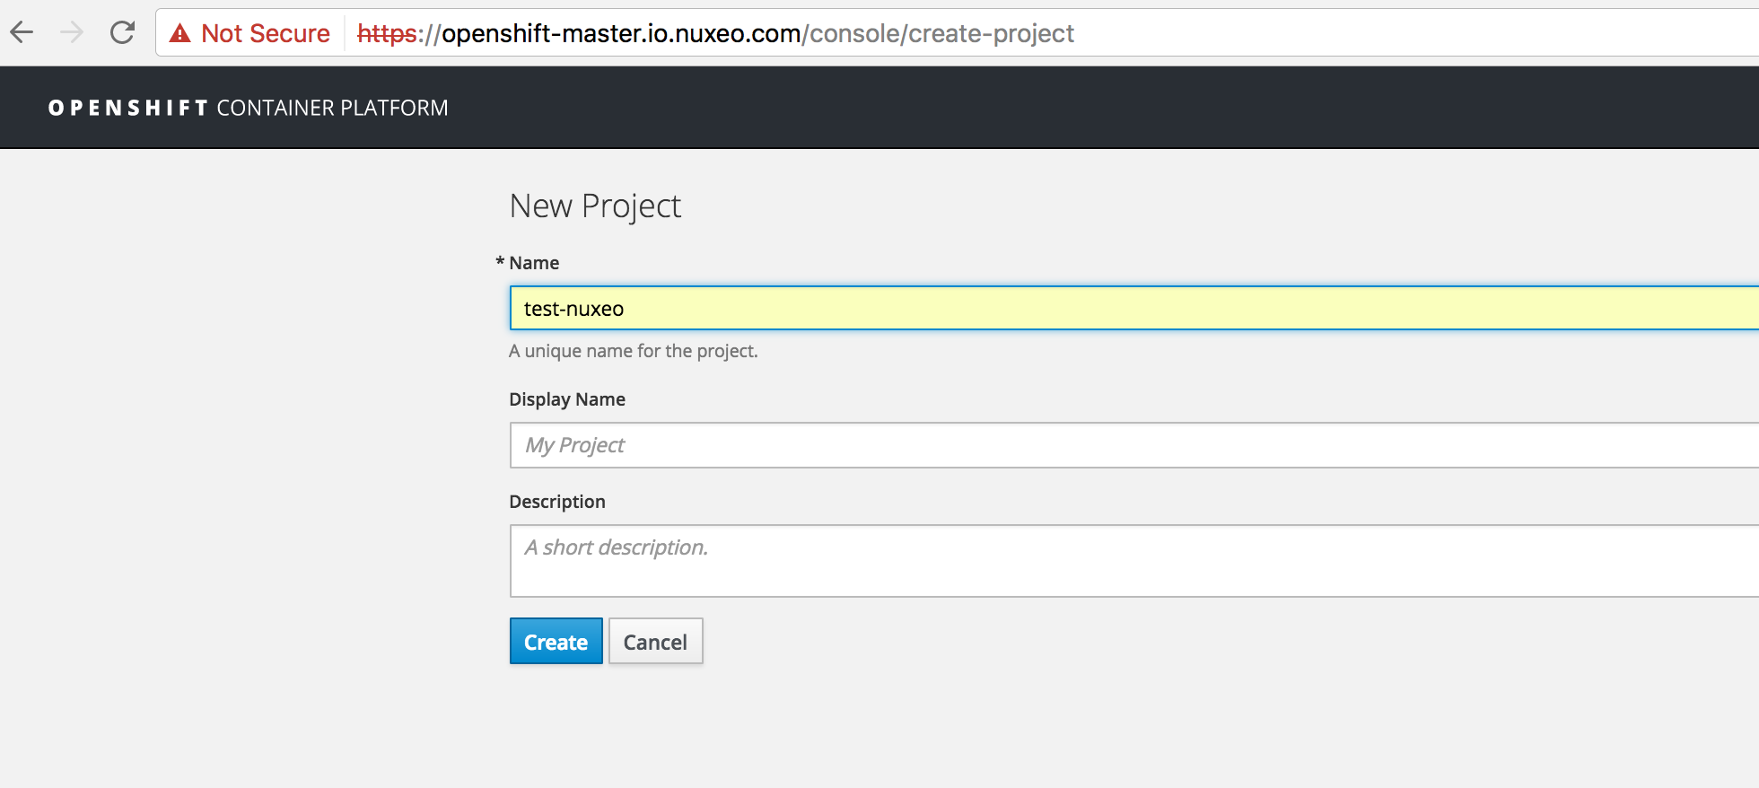Viewport: 1759px width, 788px height.
Task: Open the OpenShift Container Platform logo link
Action: coord(248,108)
